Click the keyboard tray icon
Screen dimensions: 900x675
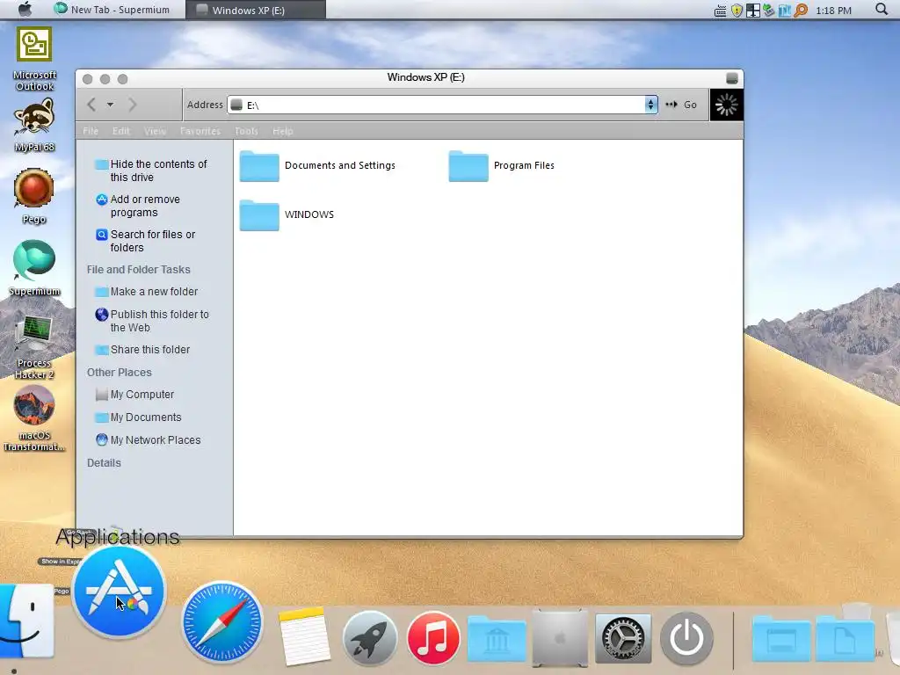pos(721,11)
